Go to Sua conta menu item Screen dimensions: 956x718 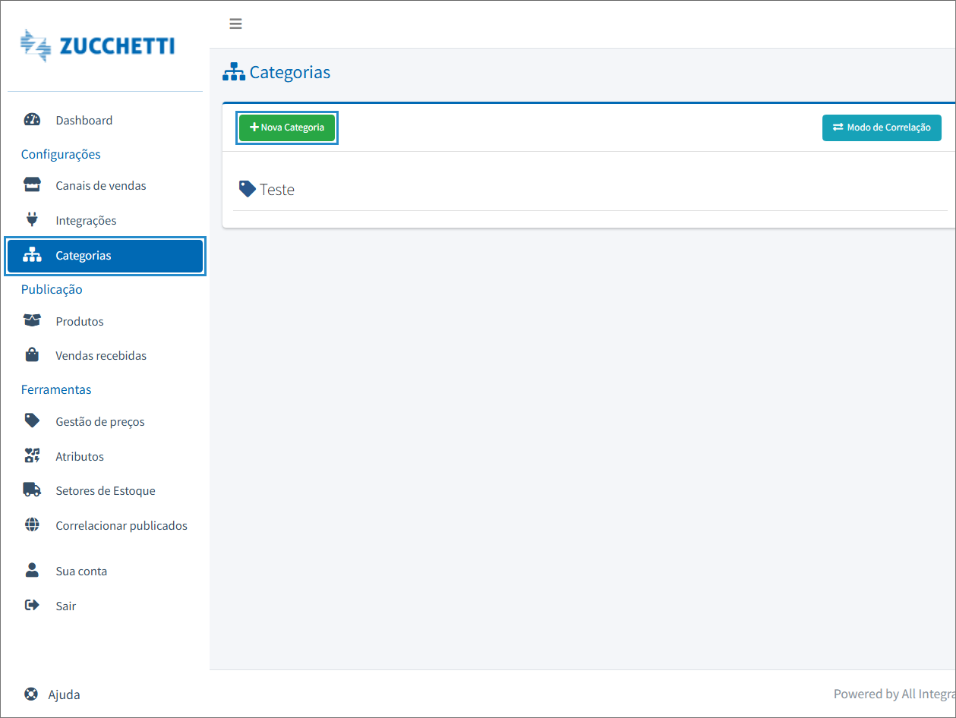(x=81, y=572)
